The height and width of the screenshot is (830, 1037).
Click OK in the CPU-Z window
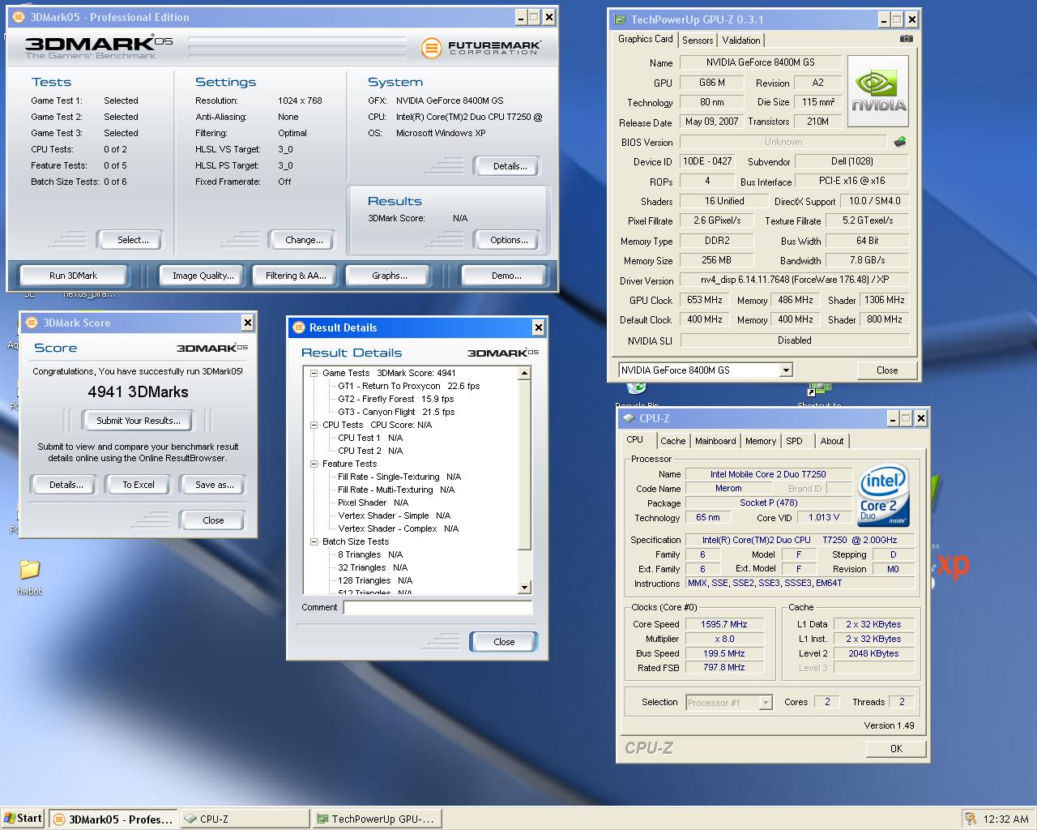coord(896,748)
